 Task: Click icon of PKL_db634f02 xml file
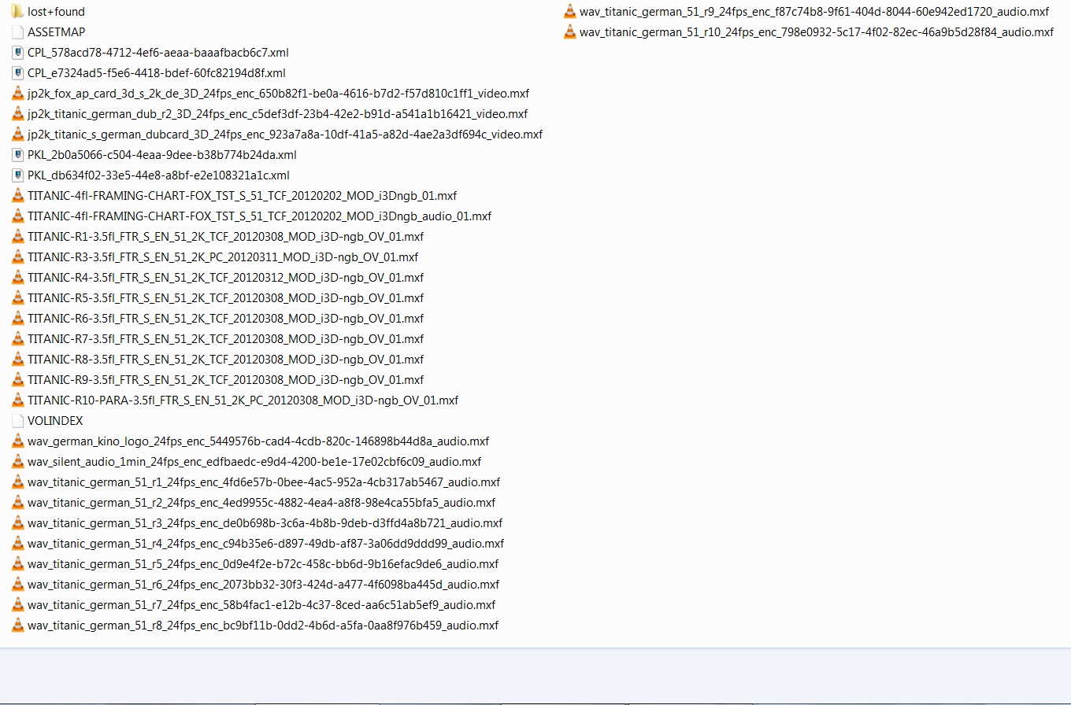point(17,175)
